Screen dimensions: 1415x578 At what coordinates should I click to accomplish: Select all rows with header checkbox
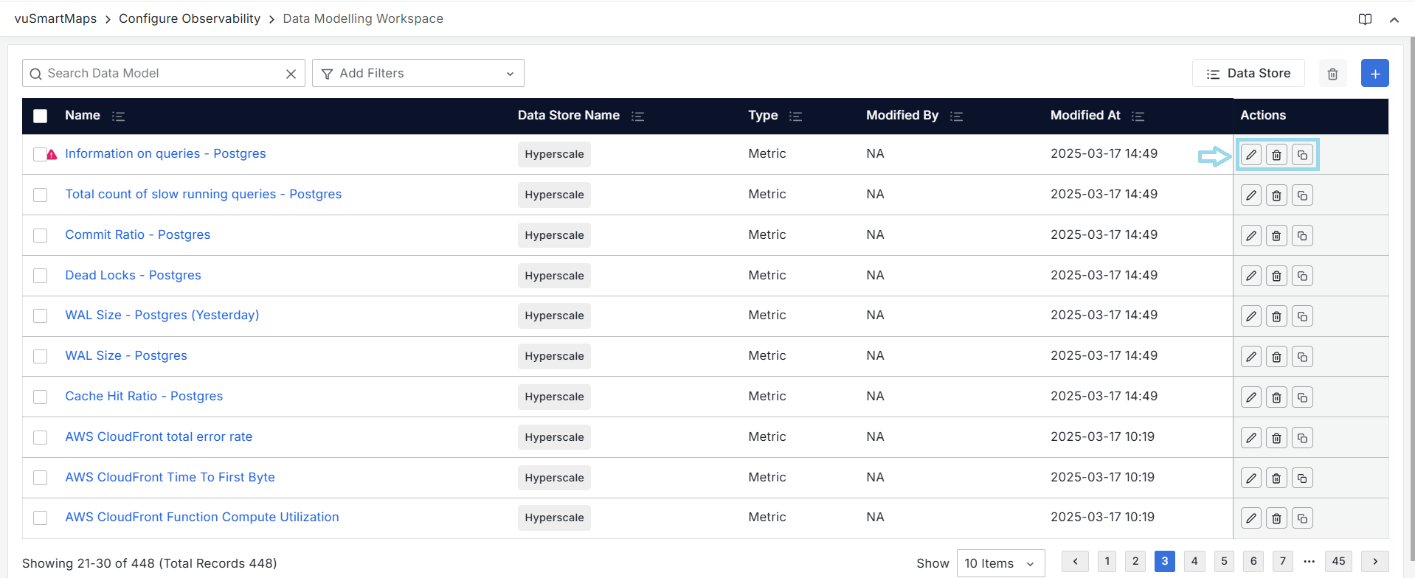[41, 116]
